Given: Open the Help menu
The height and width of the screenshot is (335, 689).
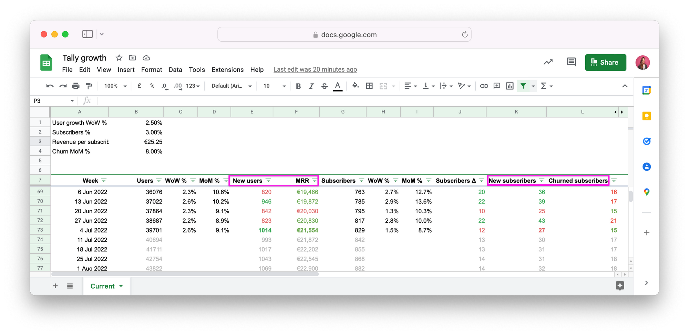Looking at the screenshot, I should click(x=257, y=69).
